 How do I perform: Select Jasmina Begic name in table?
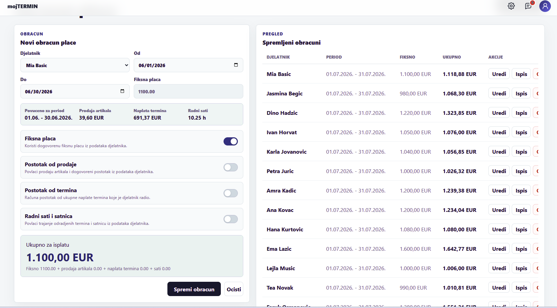click(284, 93)
